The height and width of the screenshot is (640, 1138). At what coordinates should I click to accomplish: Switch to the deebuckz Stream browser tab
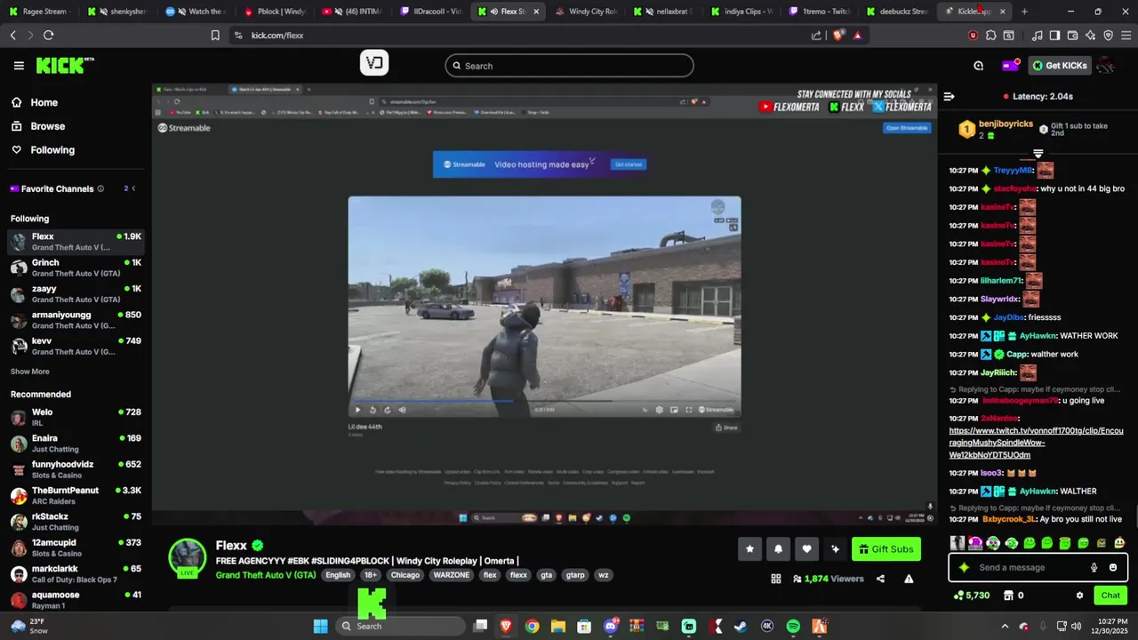coord(898,12)
